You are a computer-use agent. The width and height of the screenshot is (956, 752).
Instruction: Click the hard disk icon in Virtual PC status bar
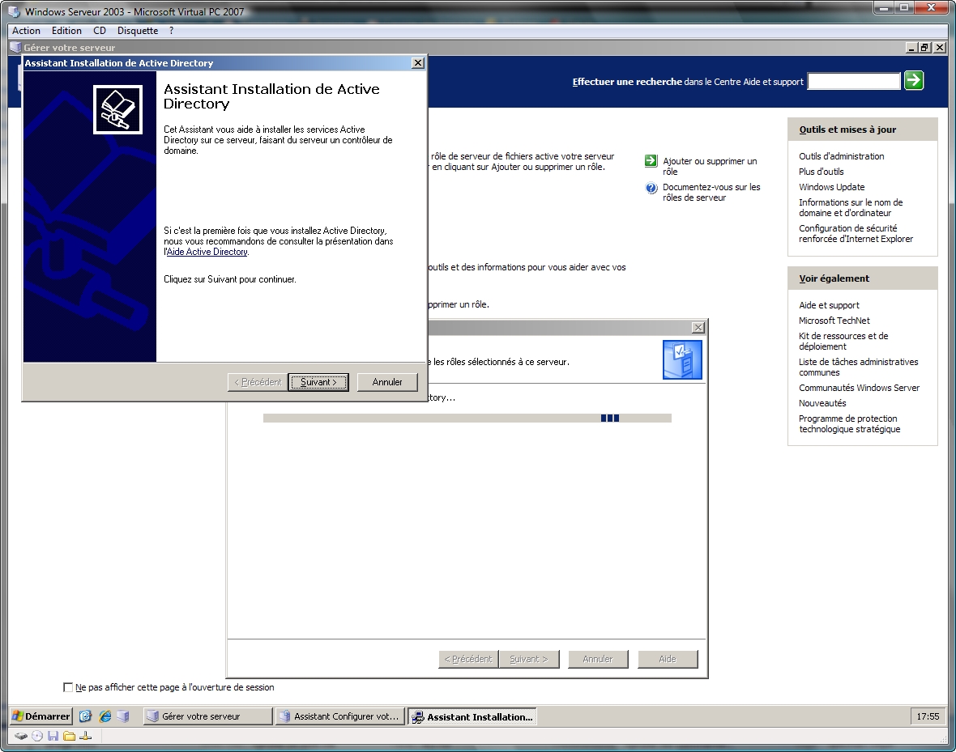click(21, 736)
